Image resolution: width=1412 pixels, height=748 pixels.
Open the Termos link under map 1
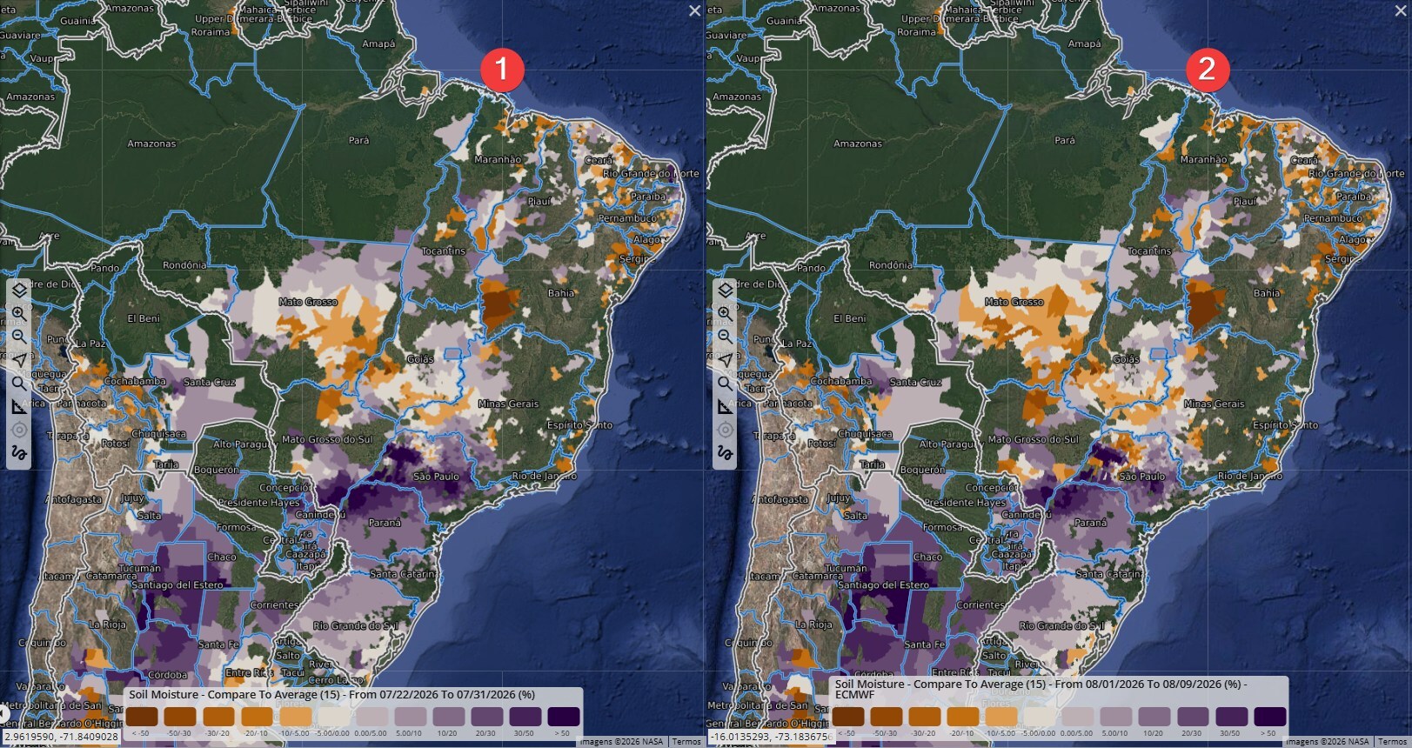[686, 742]
